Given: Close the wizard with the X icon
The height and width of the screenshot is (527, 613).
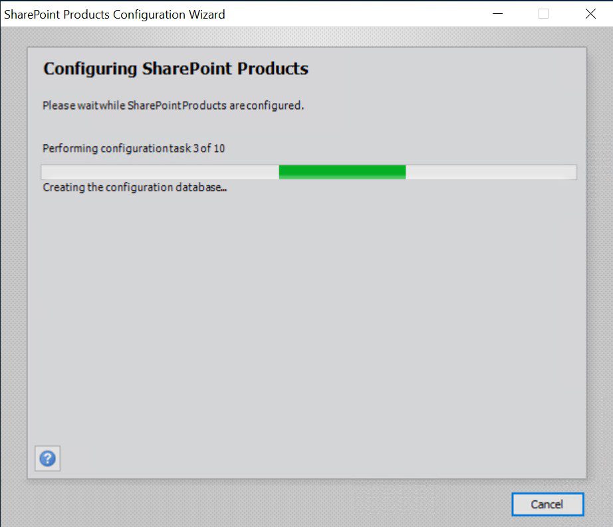Looking at the screenshot, I should (590, 14).
